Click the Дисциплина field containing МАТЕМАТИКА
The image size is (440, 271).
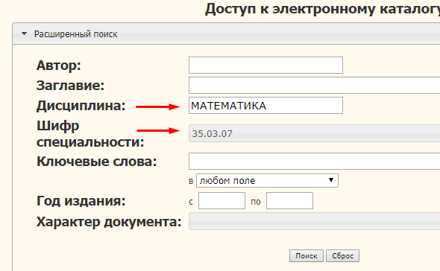pyautogui.click(x=265, y=106)
